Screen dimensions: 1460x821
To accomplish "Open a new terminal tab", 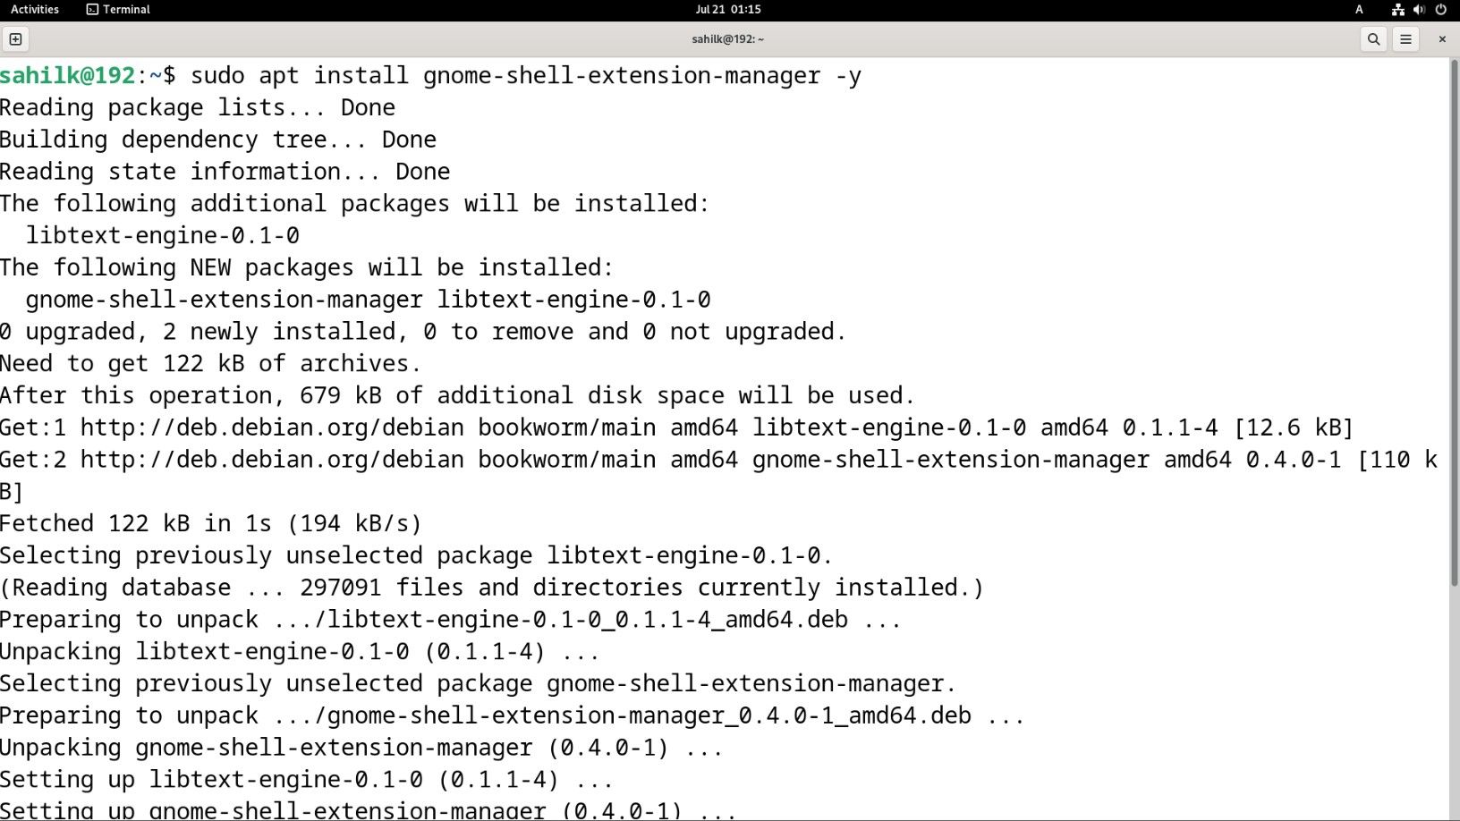I will [x=16, y=39].
